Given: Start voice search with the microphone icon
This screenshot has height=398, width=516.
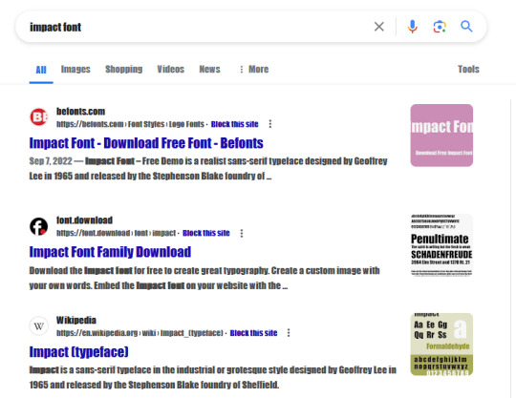Looking at the screenshot, I should click(412, 27).
